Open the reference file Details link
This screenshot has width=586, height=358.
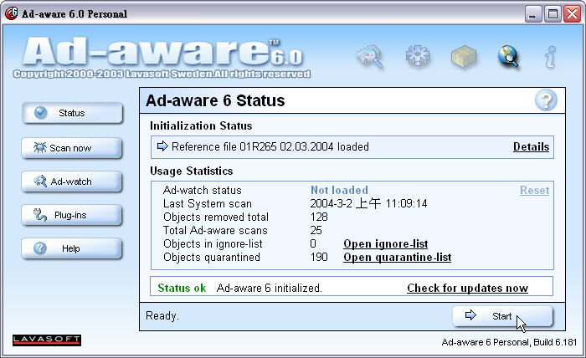(531, 147)
